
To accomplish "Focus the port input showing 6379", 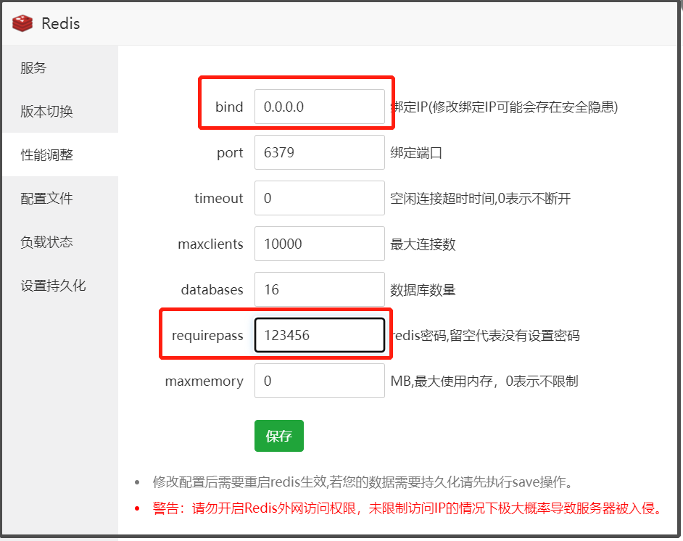I will [319, 153].
